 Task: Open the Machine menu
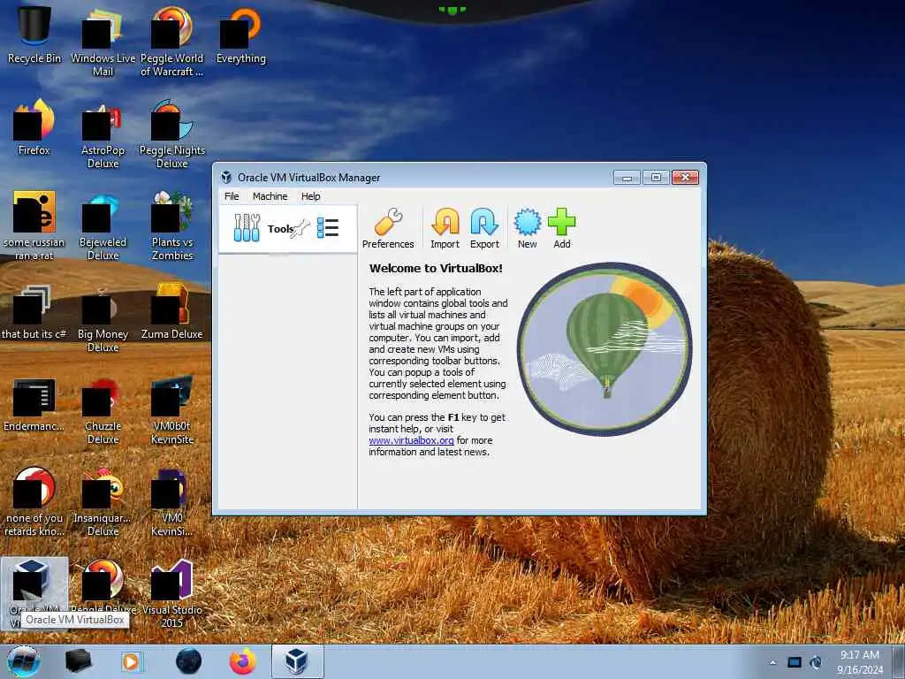click(270, 196)
